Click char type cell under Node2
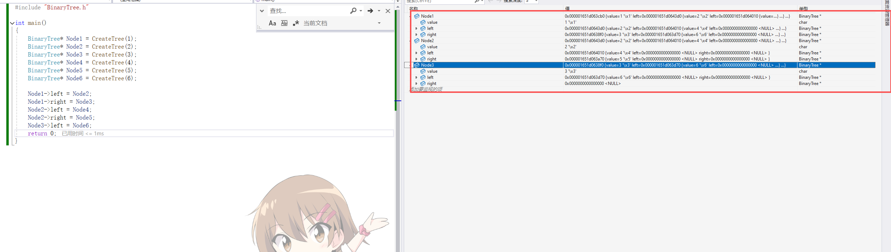This screenshot has width=891, height=252. coord(803,47)
